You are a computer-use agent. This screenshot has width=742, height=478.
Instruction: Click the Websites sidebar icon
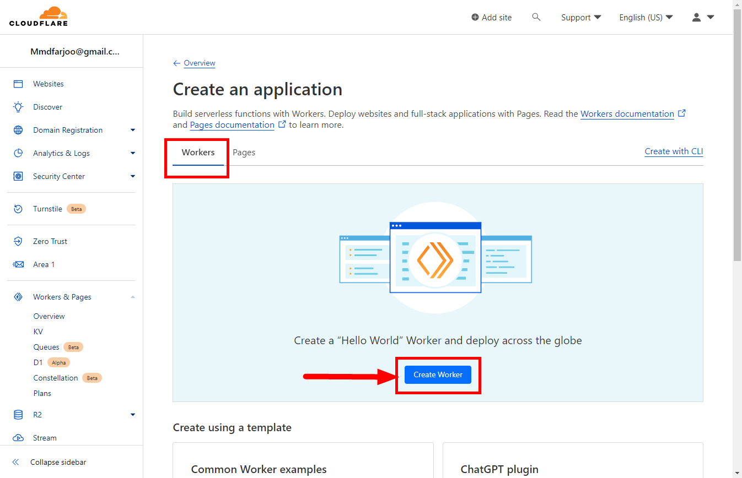tap(18, 84)
